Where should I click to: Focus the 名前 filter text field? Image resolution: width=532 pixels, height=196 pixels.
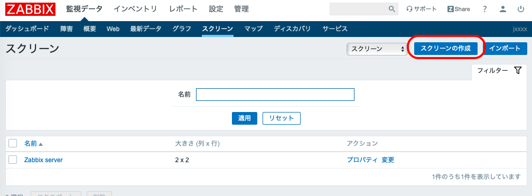coord(275,95)
